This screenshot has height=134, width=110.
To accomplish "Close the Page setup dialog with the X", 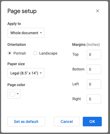I will pyautogui.click(x=98, y=11).
